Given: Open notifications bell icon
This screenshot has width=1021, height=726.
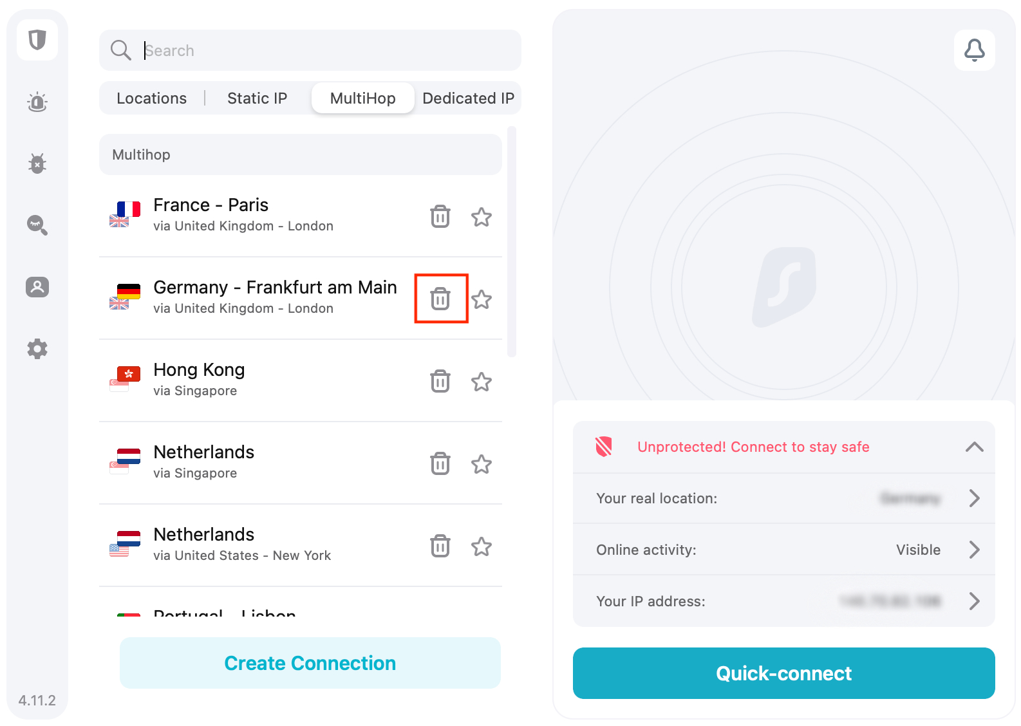Looking at the screenshot, I should (x=975, y=50).
